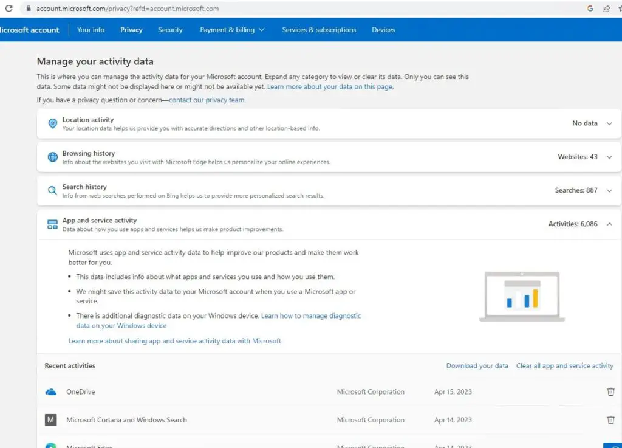Open the Devices page
Screen dimensions: 622x448
[383, 29]
